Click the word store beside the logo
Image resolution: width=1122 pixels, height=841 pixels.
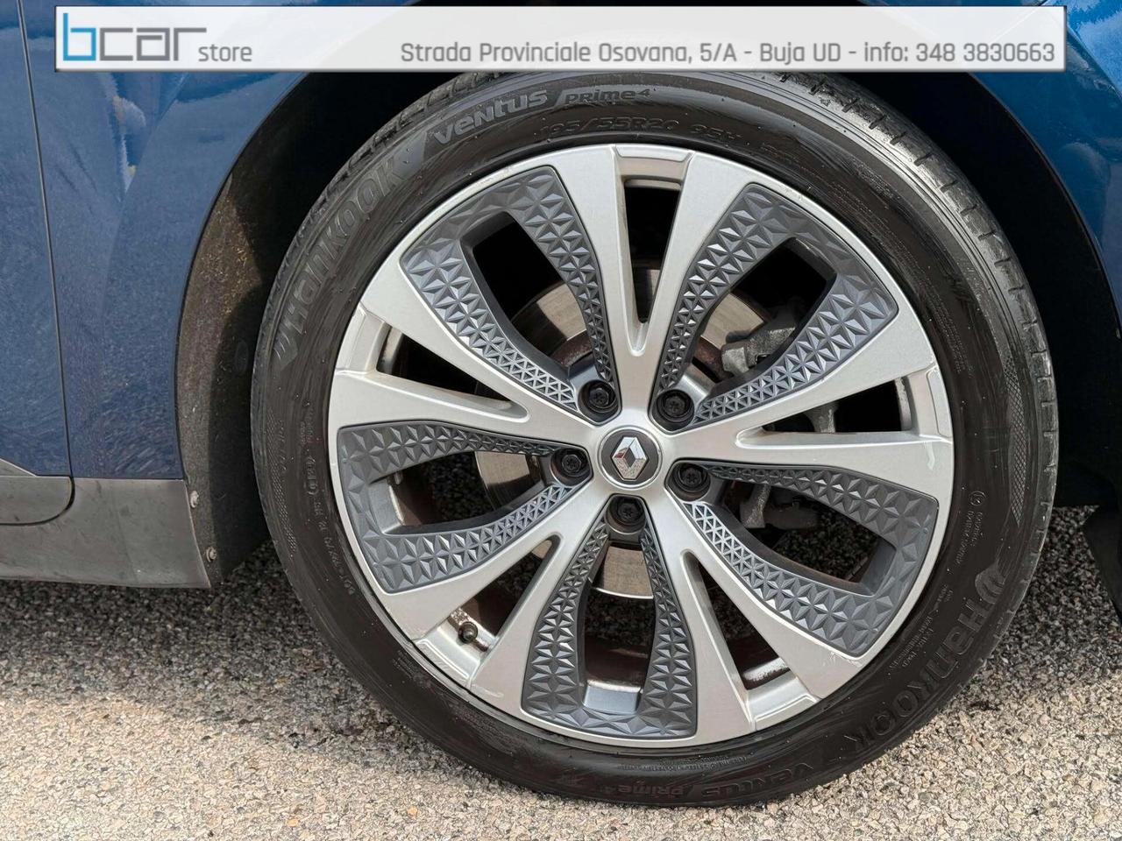point(225,53)
